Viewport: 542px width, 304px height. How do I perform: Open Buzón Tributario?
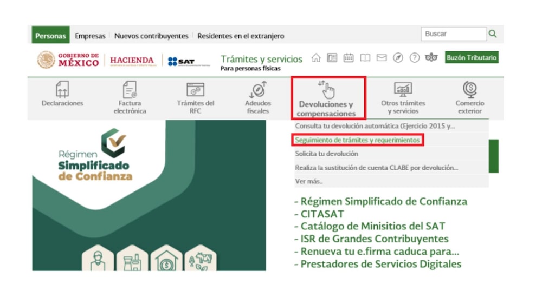(x=472, y=58)
